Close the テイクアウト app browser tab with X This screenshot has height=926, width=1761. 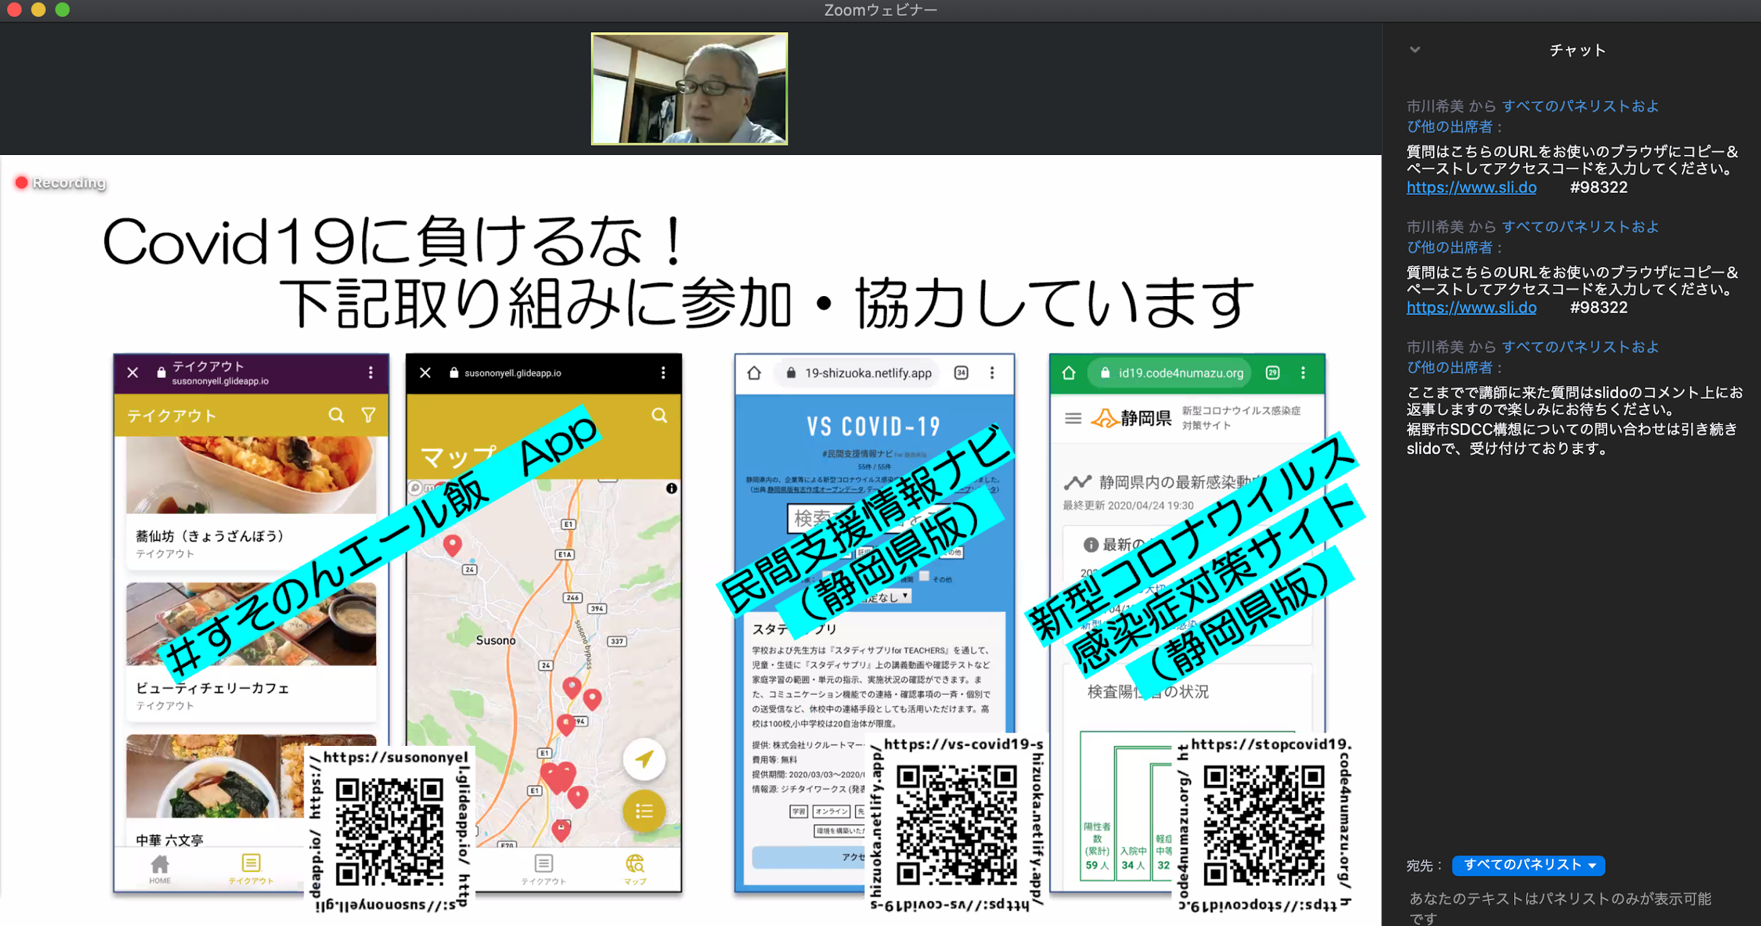coord(133,373)
